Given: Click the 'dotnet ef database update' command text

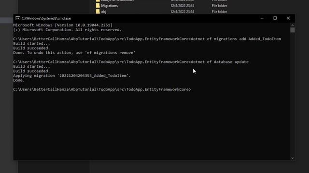Looking at the screenshot, I should click(x=220, y=62).
